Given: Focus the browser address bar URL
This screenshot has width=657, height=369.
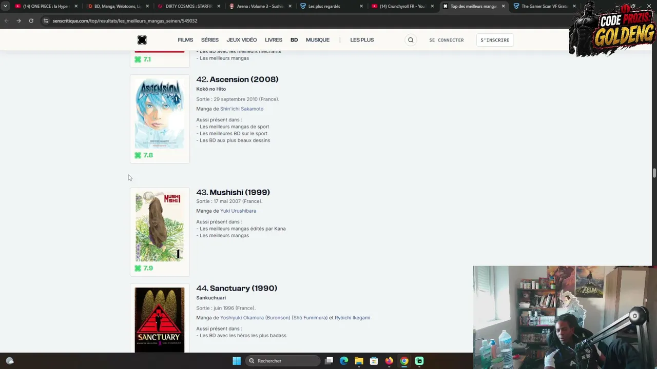Looking at the screenshot, I should (x=125, y=21).
